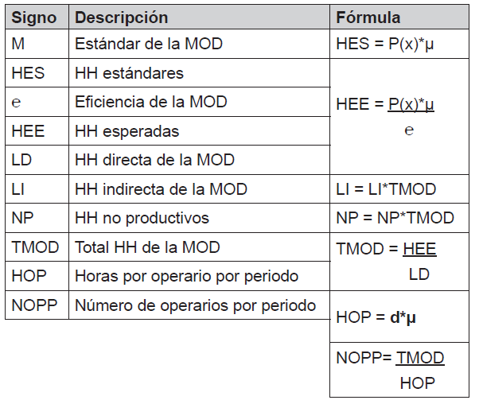
Task: Click the HOP = d*μ formula
Action: pyautogui.click(x=376, y=317)
